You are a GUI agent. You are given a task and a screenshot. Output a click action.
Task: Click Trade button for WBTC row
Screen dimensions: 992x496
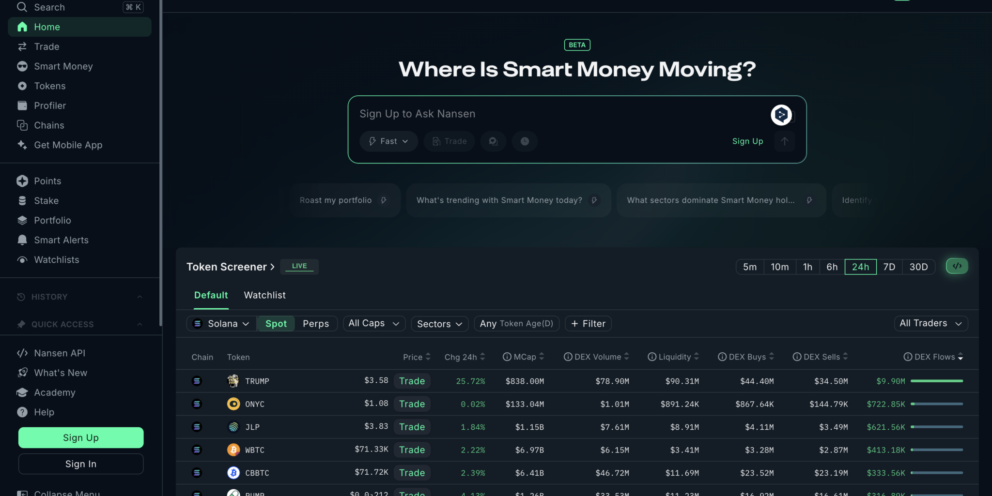pos(412,450)
